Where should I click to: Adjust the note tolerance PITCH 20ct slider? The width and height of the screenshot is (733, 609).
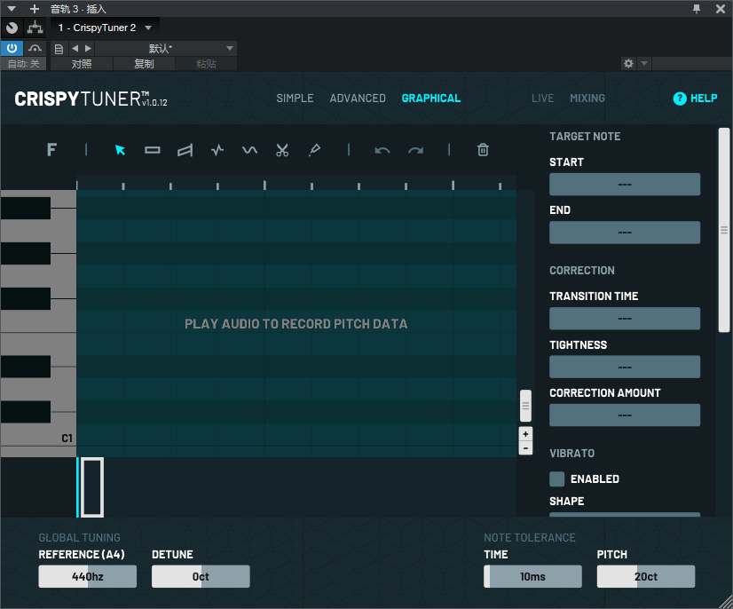[645, 576]
